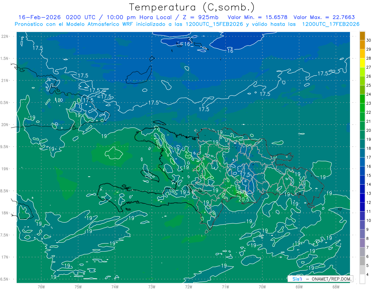The image size is (377, 291).
Task: Click initialization time '1200UTC_15FEB2026'
Action: click(214, 24)
